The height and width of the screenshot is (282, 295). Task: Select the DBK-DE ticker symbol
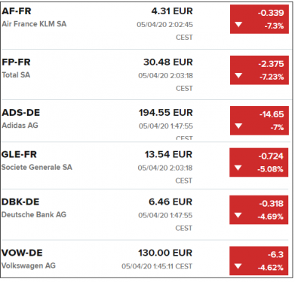tap(20, 202)
